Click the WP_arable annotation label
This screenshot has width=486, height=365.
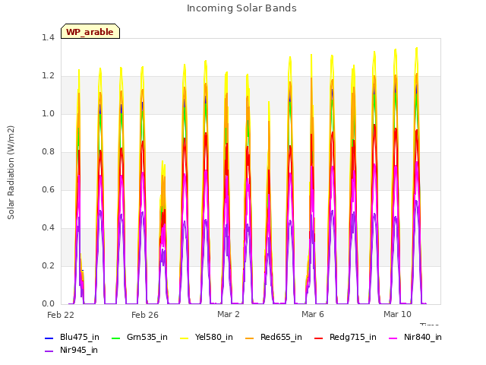click(90, 32)
